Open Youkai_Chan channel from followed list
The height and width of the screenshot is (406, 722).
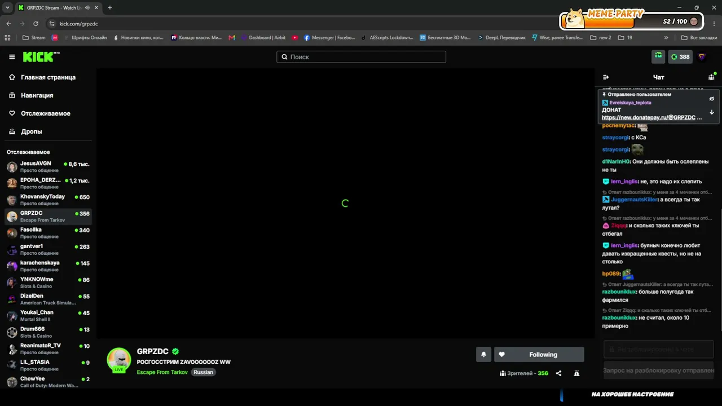point(48,316)
